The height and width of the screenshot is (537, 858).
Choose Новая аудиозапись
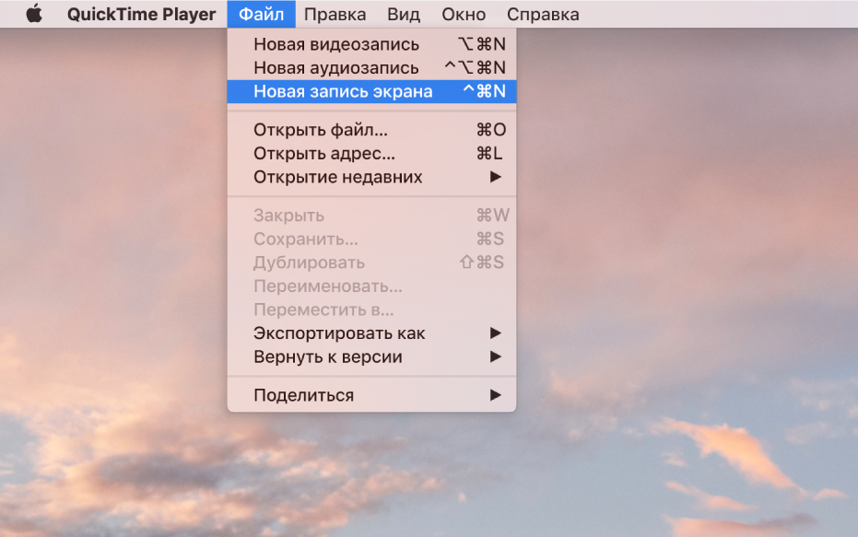[371, 68]
